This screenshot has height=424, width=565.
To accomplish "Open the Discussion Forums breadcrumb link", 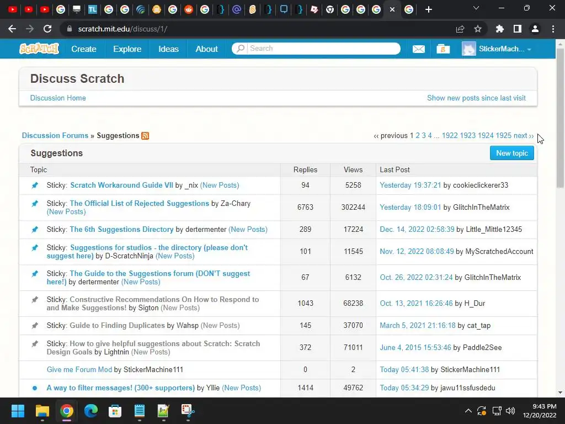I will pos(55,136).
